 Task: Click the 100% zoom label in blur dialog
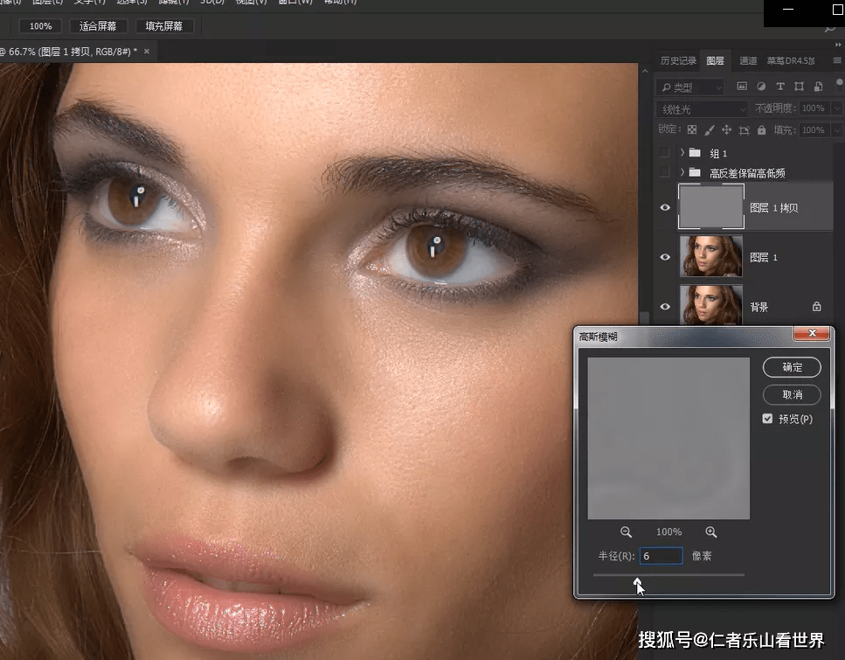coord(668,532)
